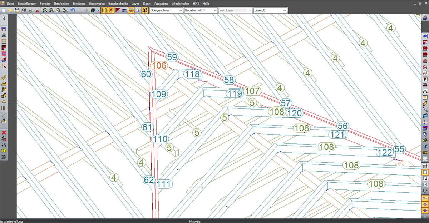
Task: Open the small arrow beside the cube icon
Action: (x=98, y=10)
